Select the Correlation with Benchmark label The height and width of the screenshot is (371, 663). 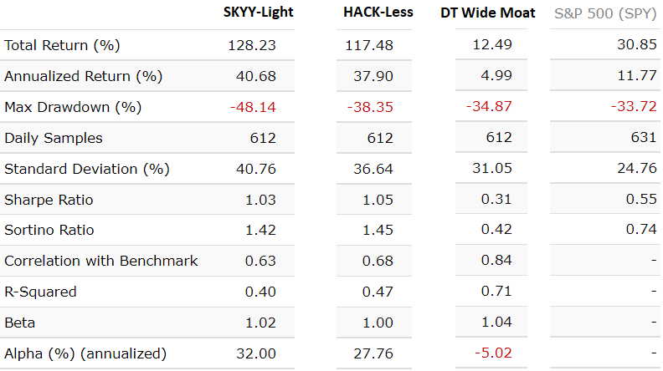[x=101, y=261]
